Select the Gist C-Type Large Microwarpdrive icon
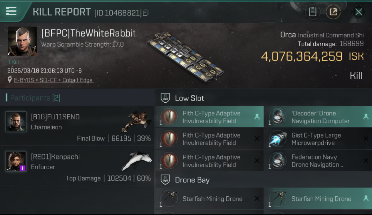Viewport: 372px width, 215px height. point(278,139)
